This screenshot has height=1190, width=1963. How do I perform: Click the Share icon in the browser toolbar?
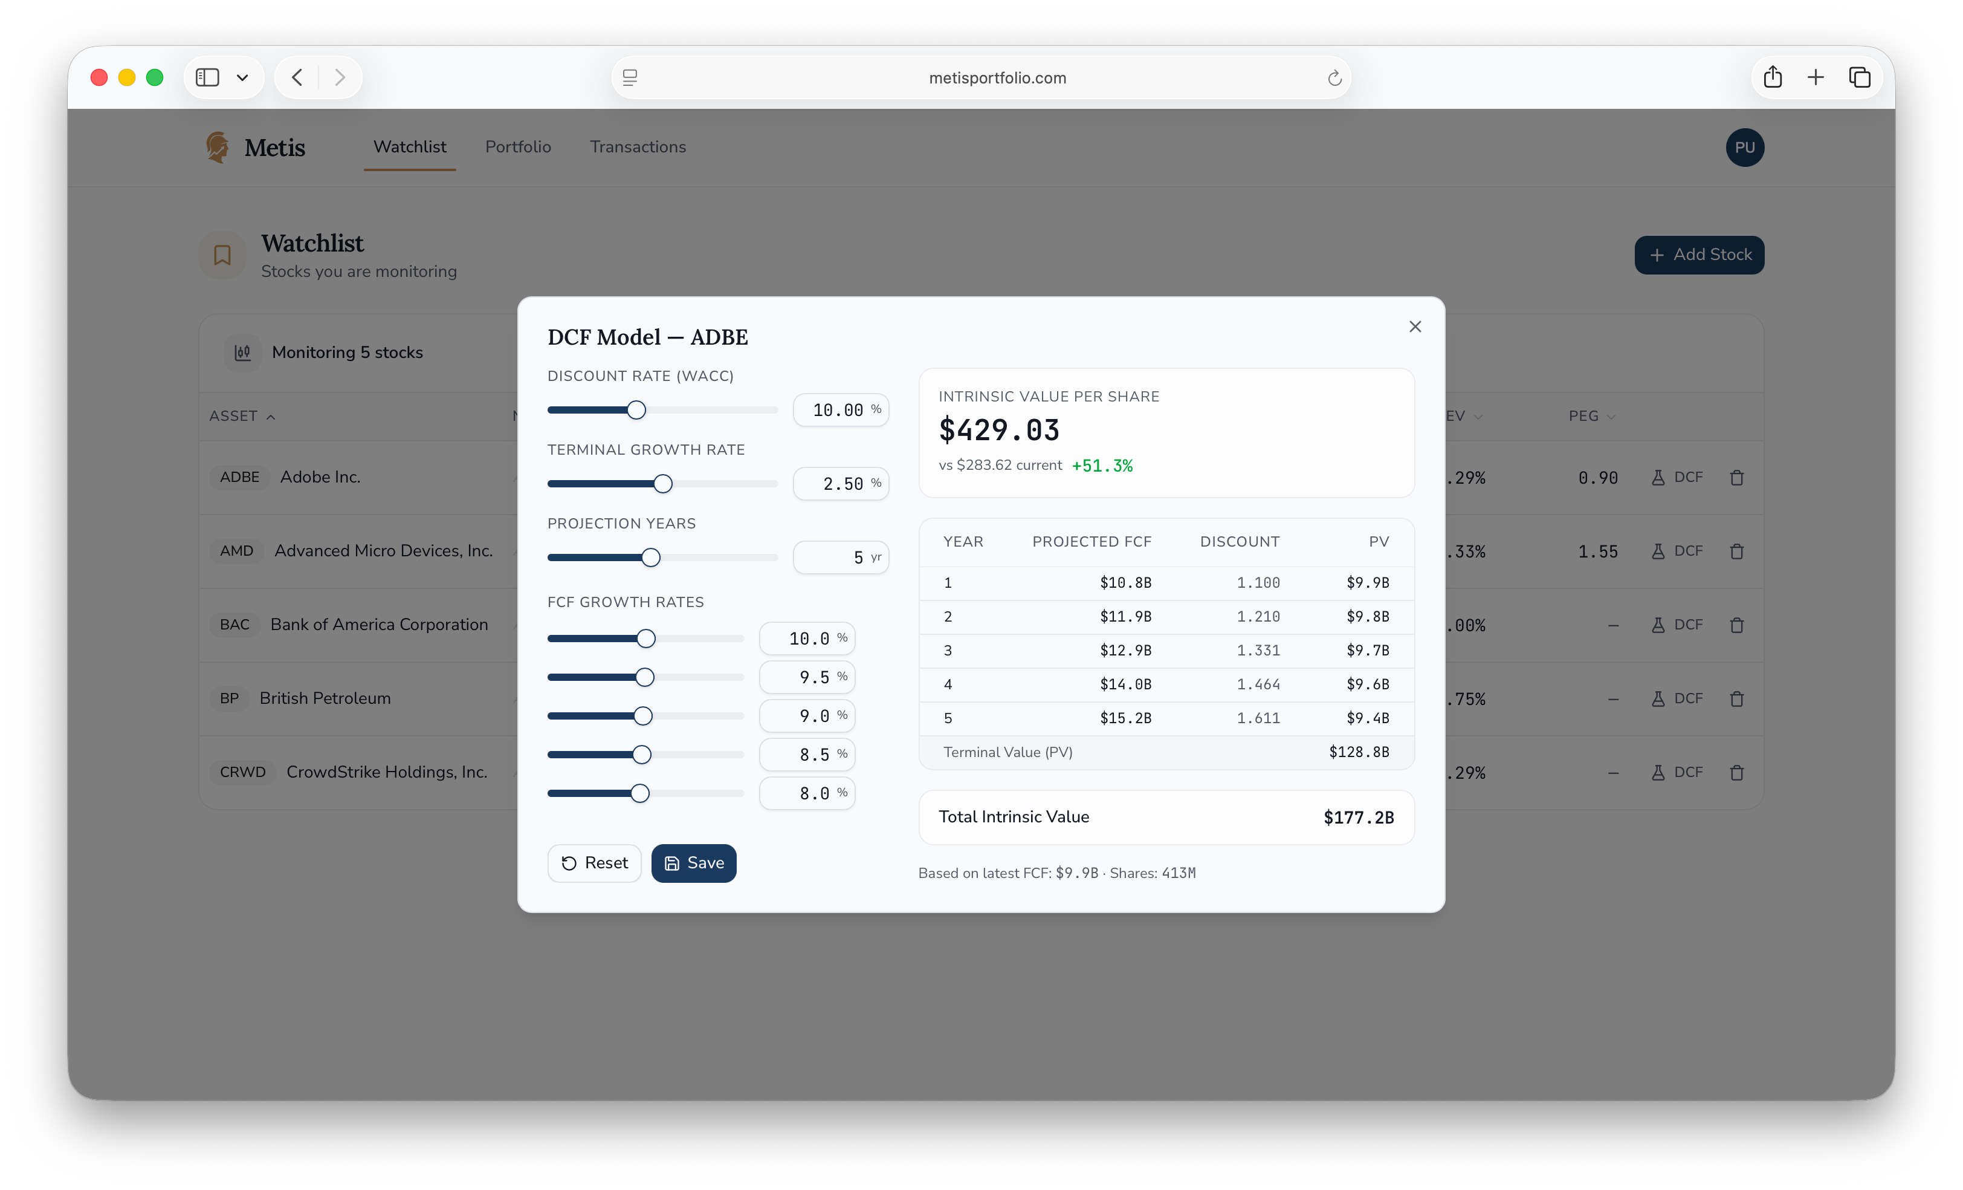1772,77
